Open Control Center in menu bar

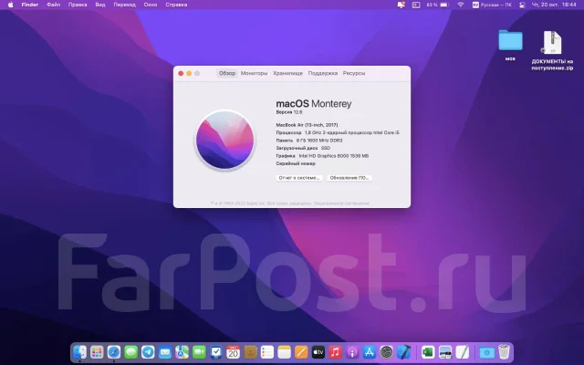click(522, 5)
